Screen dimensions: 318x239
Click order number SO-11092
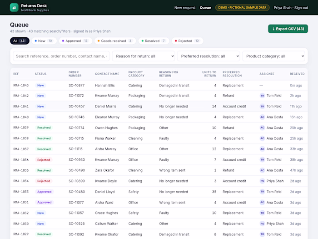pyautogui.click(x=77, y=234)
